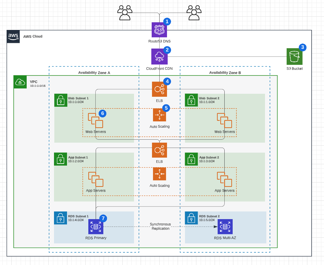Select the RDS Primary database icon
324x265 pixels.
96,227
